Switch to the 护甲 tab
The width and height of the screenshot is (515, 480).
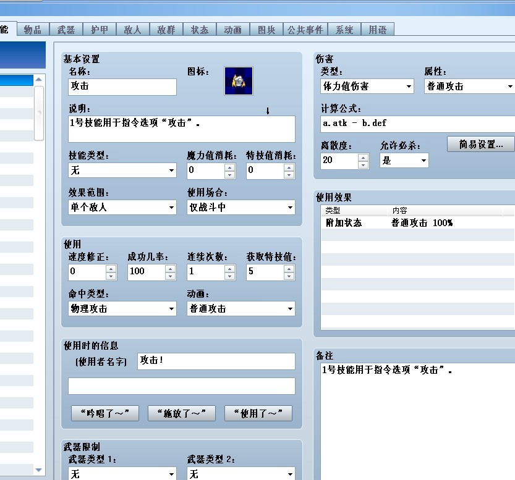coord(100,30)
